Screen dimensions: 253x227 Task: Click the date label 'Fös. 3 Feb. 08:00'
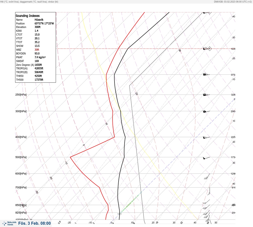[x=35, y=223]
